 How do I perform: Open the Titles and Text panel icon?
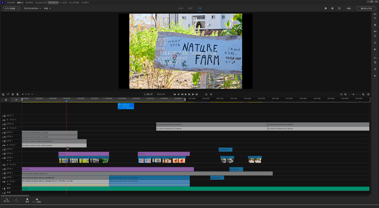click(375, 62)
